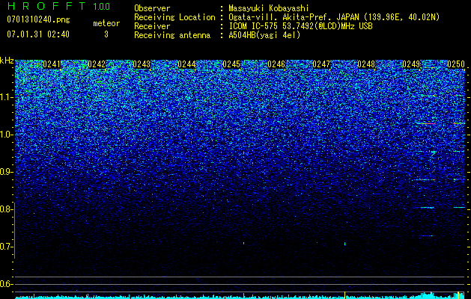Viewport: 471px width, 299px height.
Task: Click the kHz axis unit label
Action: (7, 61)
